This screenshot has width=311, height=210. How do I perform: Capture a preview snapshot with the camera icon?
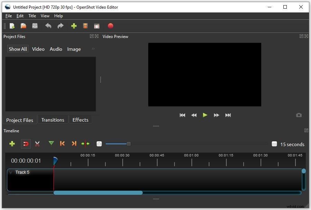tap(299, 115)
